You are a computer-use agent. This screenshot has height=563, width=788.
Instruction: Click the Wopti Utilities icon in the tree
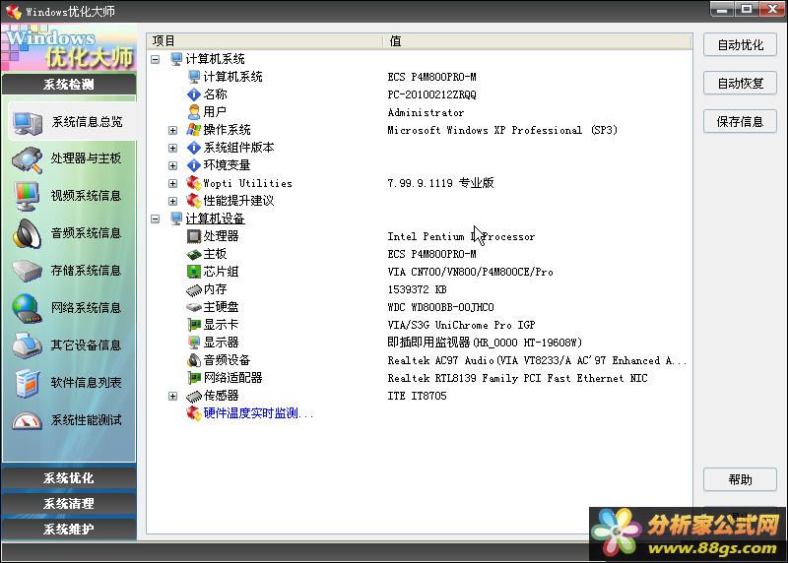click(x=193, y=183)
